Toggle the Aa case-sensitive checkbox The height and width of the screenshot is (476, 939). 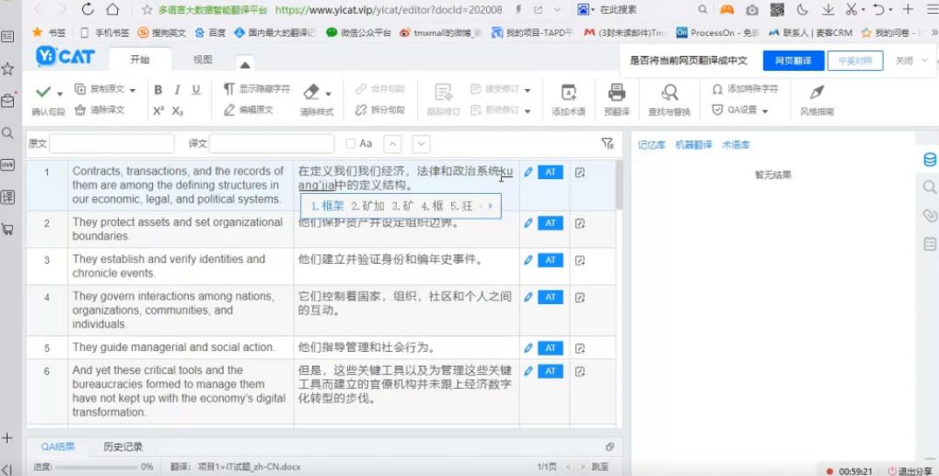point(351,144)
